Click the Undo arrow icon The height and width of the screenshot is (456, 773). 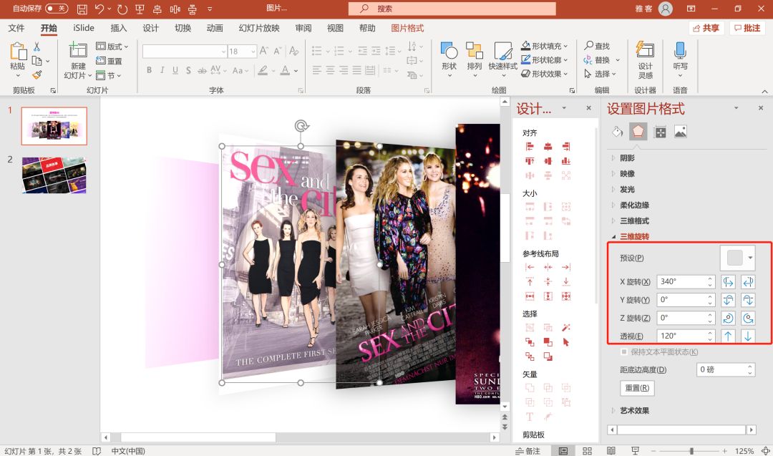click(99, 9)
